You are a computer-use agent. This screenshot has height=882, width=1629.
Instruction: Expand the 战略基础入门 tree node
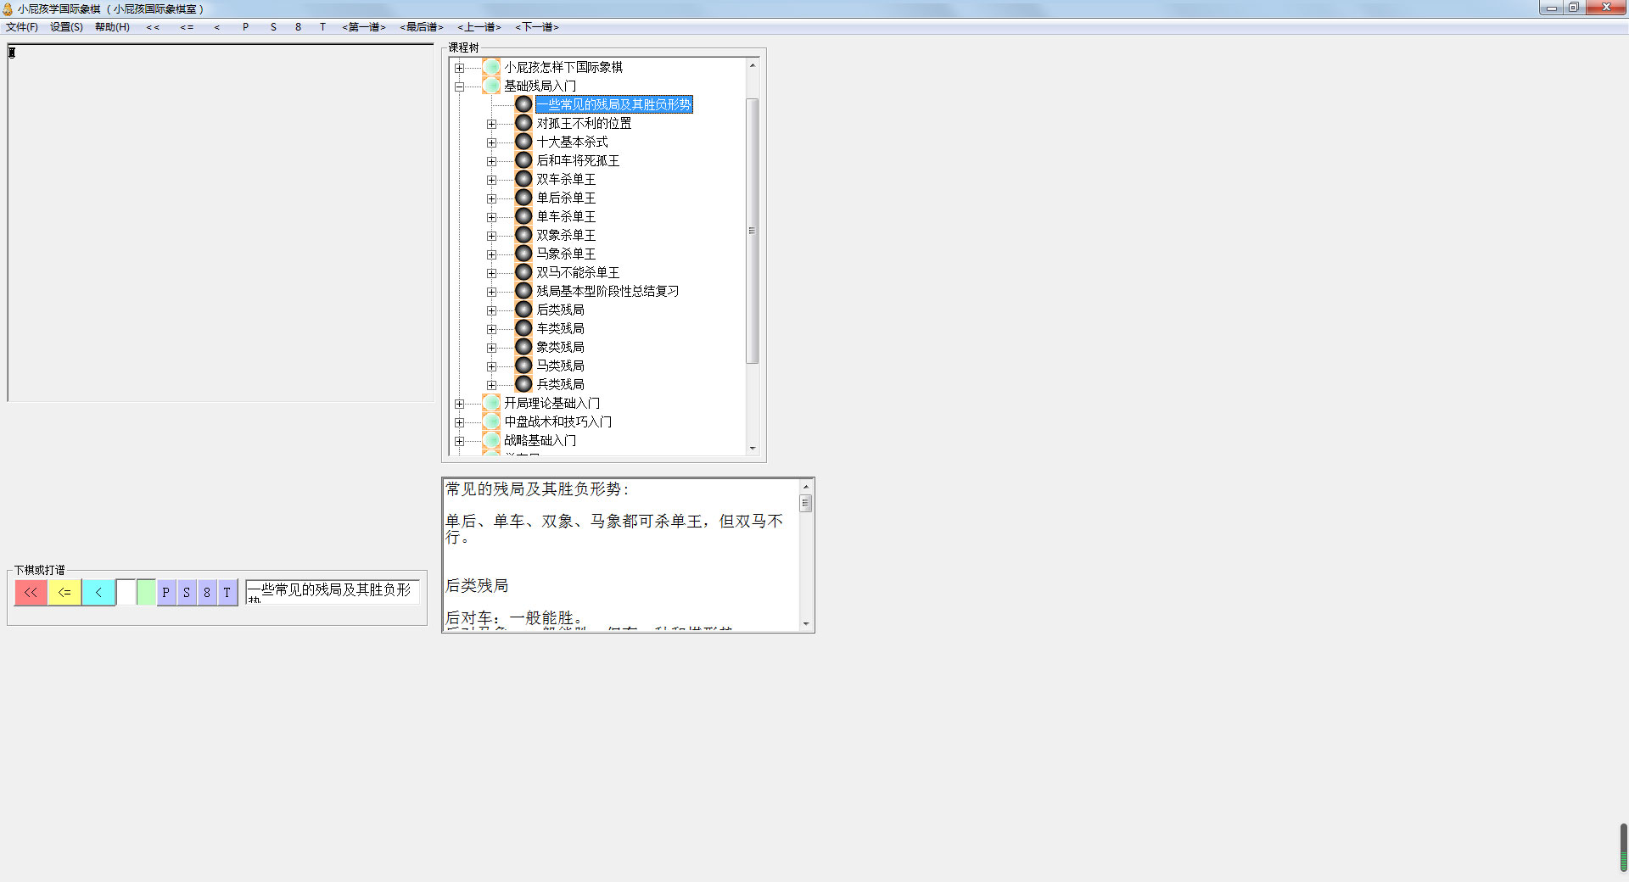tap(459, 441)
